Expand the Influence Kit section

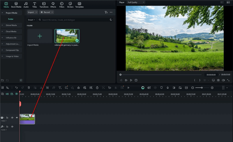click(x=11, y=38)
